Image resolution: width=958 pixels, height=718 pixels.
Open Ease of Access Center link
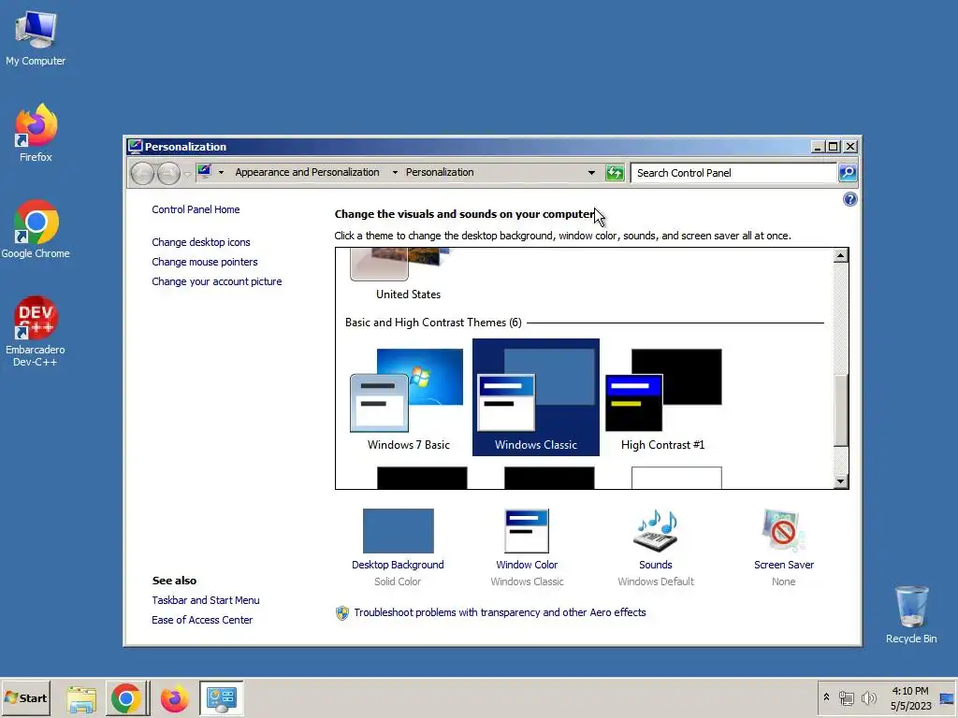tap(202, 620)
